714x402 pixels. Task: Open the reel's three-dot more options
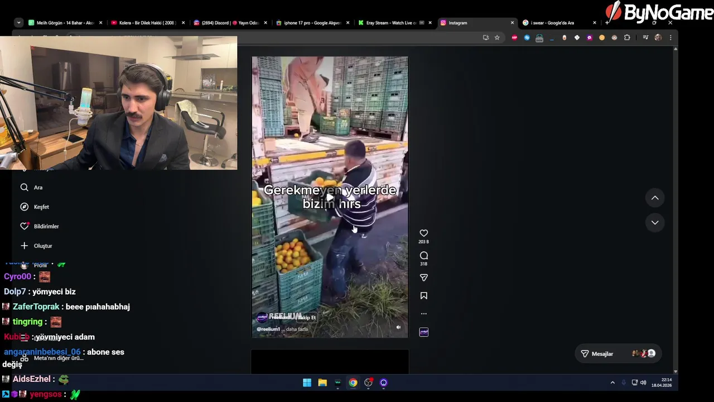click(423, 314)
